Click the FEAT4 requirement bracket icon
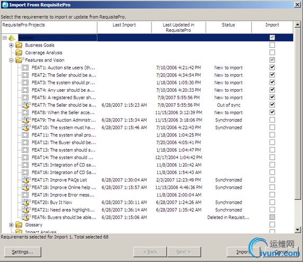This screenshot has height=262, width=303. click(25, 90)
